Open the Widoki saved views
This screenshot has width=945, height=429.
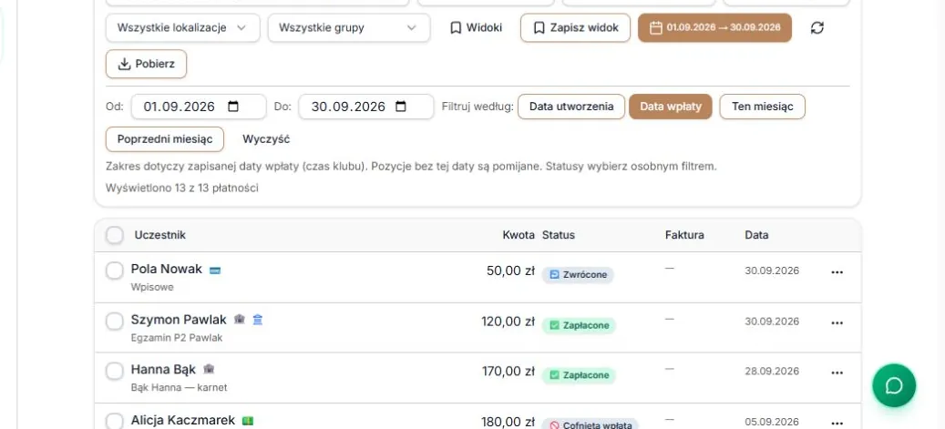(x=476, y=27)
